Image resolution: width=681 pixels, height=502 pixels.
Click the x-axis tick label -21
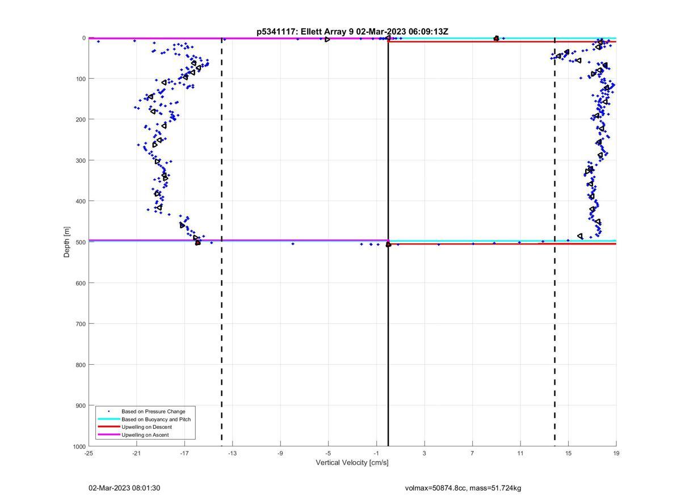point(136,453)
